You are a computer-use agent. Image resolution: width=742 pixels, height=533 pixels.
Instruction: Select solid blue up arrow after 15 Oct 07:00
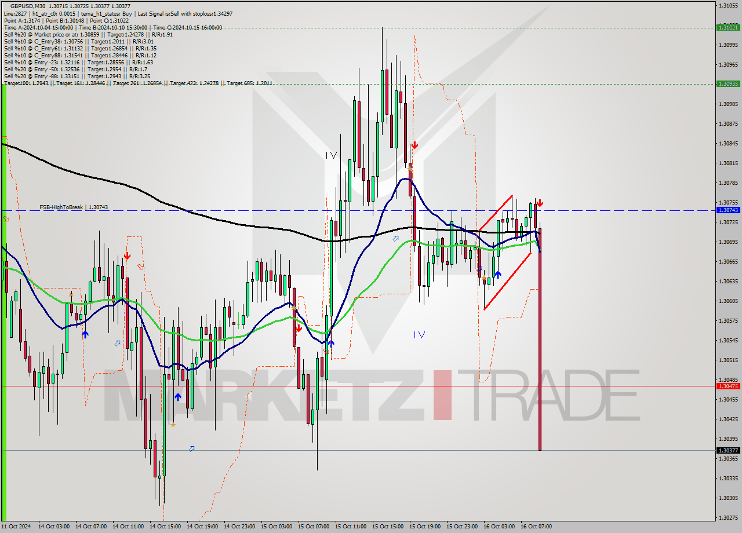coord(330,344)
